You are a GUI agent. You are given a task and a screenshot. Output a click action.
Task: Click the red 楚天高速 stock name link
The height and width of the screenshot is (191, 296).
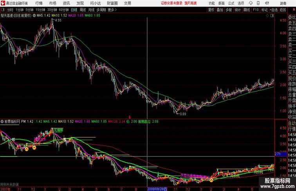(190, 3)
